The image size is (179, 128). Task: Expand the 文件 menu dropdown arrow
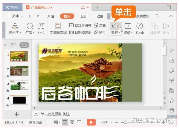coord(22,16)
